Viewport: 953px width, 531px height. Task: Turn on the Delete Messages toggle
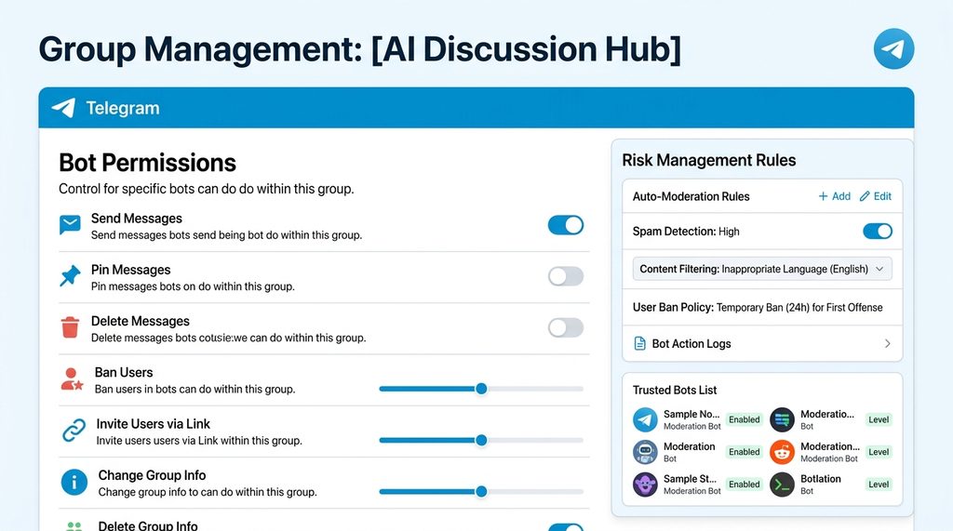point(566,327)
